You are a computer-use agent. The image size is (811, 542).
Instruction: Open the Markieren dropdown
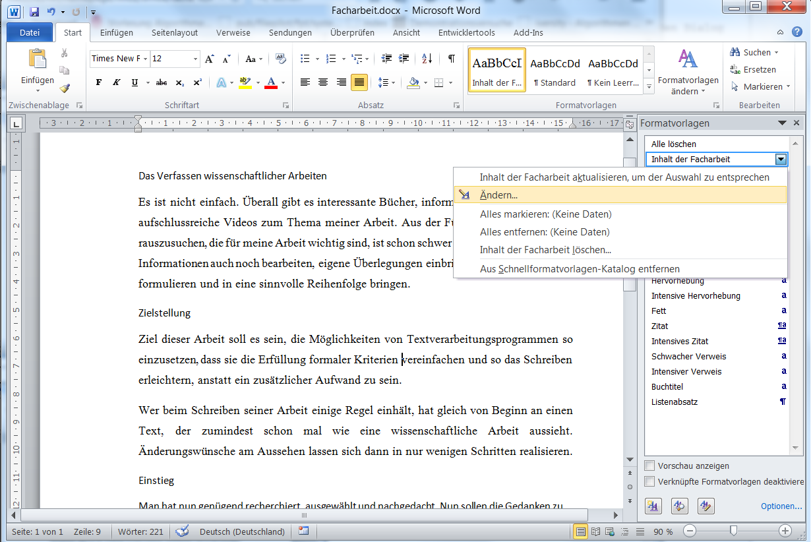pyautogui.click(x=760, y=86)
